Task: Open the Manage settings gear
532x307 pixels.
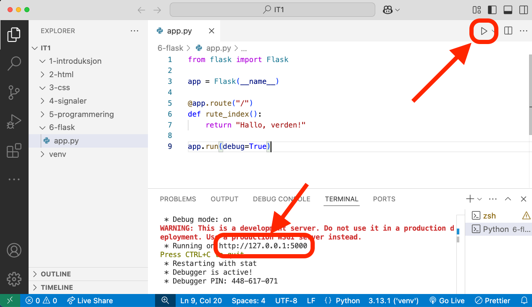Action: point(14,278)
